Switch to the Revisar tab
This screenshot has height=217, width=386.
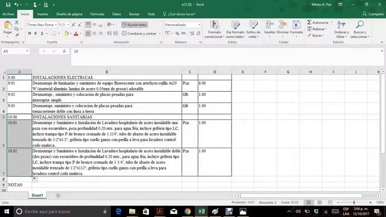click(134, 14)
